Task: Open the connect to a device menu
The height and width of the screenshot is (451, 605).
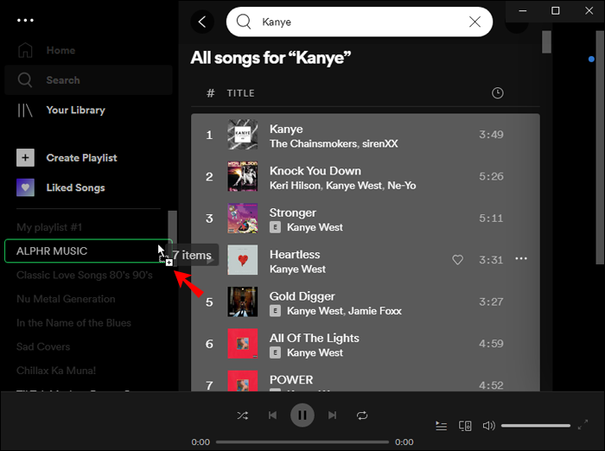Action: click(x=465, y=426)
